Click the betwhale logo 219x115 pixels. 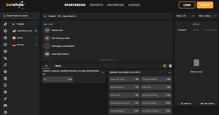[15, 5]
